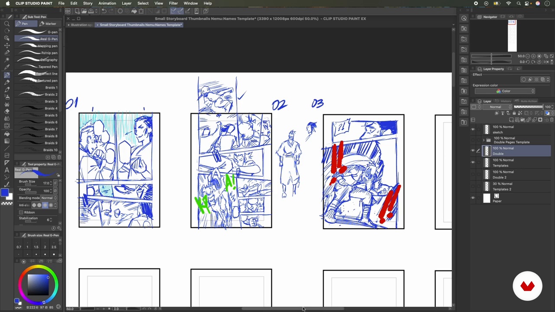Delete the selected sub tool with trash icon
Image resolution: width=555 pixels, height=312 pixels.
coord(59,157)
